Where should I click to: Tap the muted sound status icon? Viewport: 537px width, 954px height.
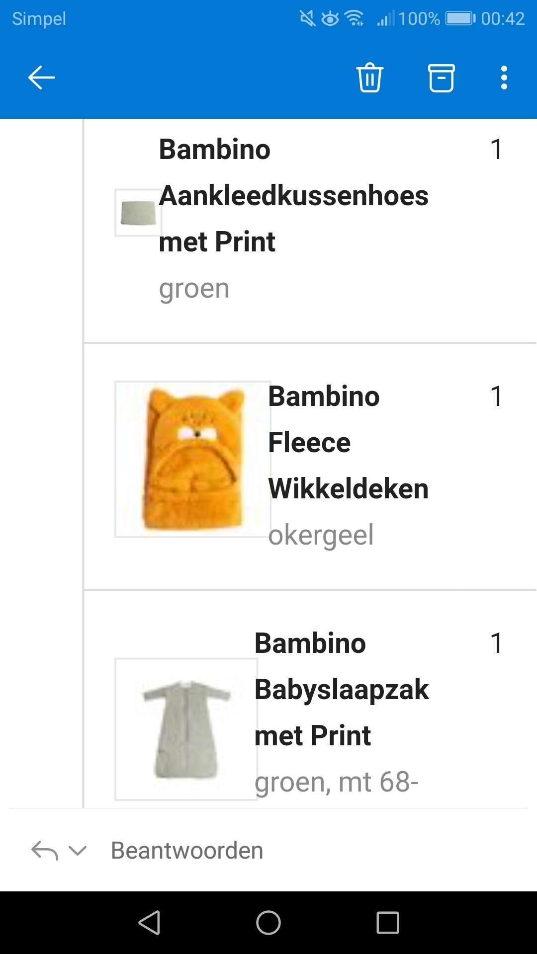pyautogui.click(x=307, y=19)
